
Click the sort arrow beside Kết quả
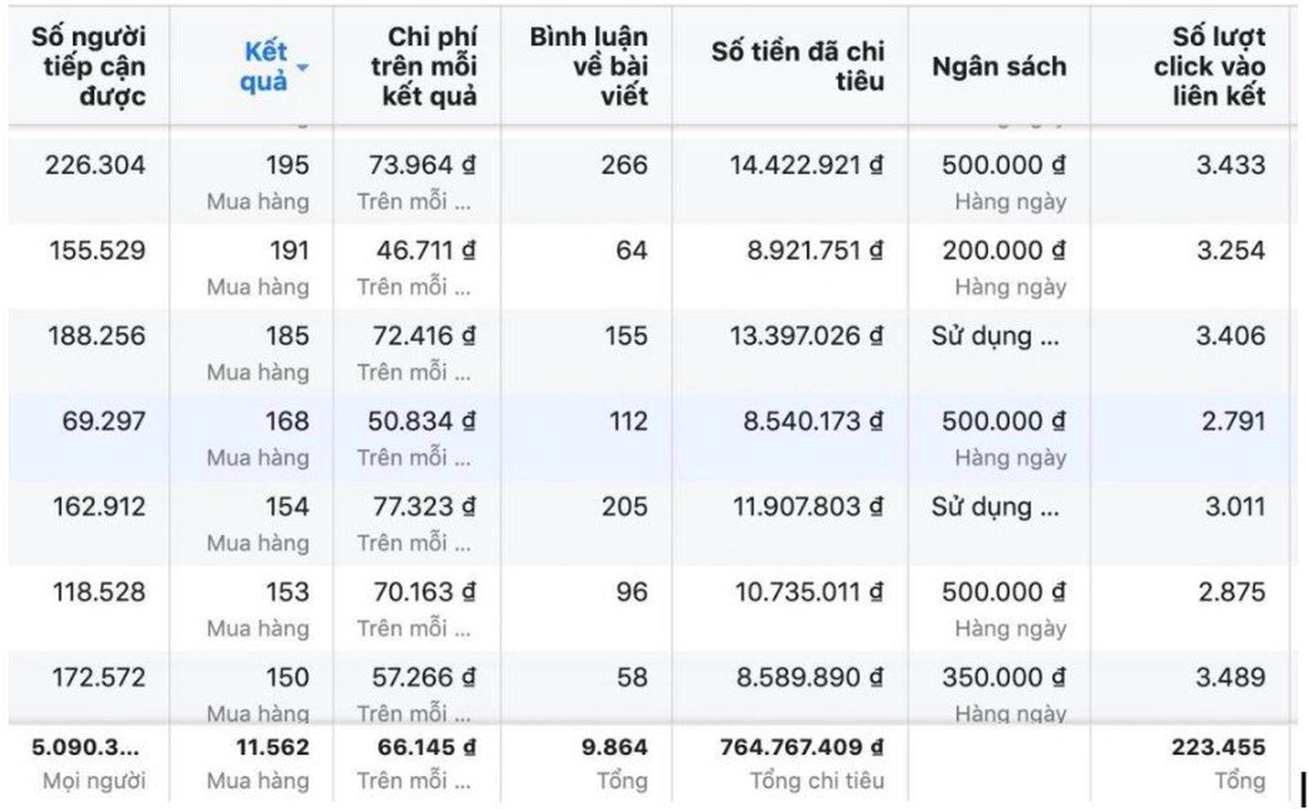pyautogui.click(x=302, y=67)
